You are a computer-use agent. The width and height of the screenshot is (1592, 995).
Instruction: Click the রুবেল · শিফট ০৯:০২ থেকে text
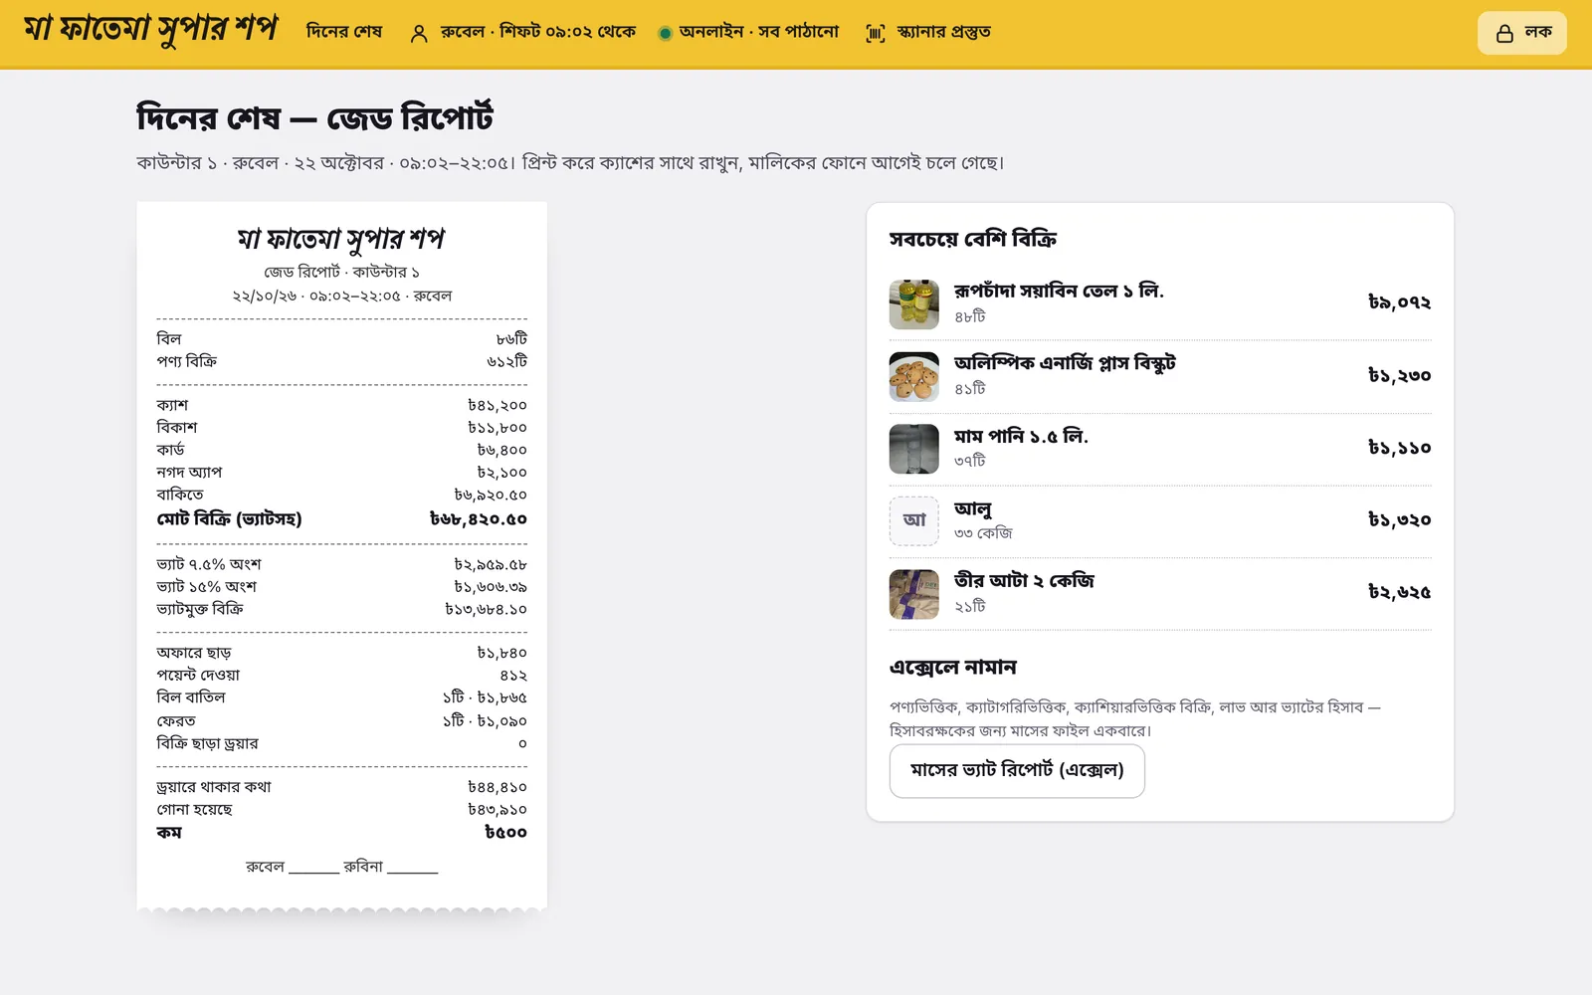pos(538,32)
